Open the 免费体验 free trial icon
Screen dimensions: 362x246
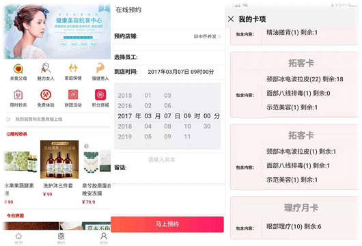(x=46, y=95)
